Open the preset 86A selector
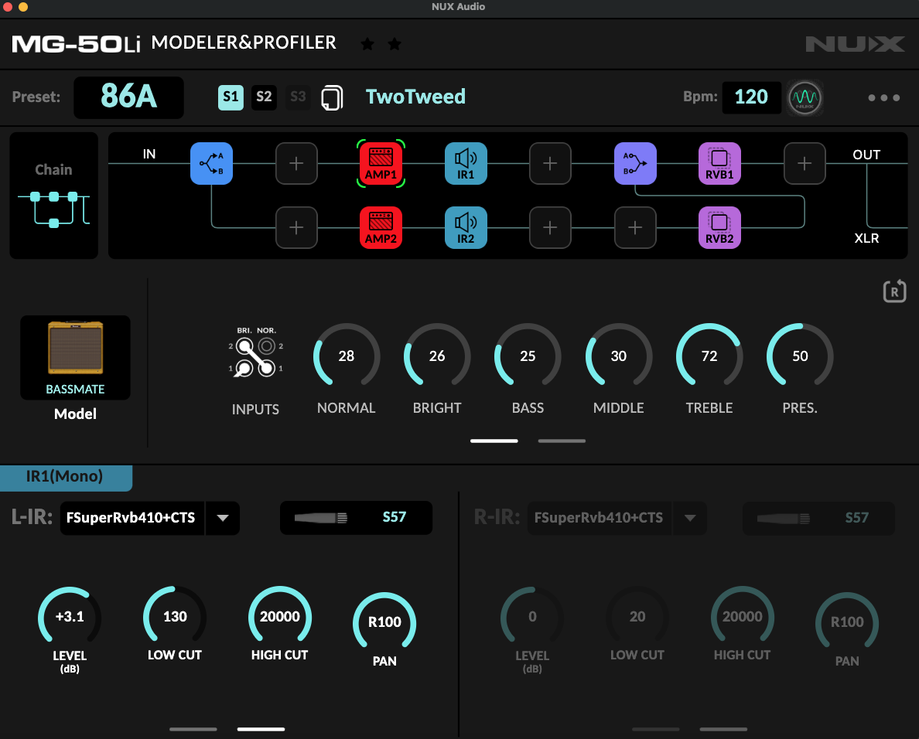 [128, 97]
